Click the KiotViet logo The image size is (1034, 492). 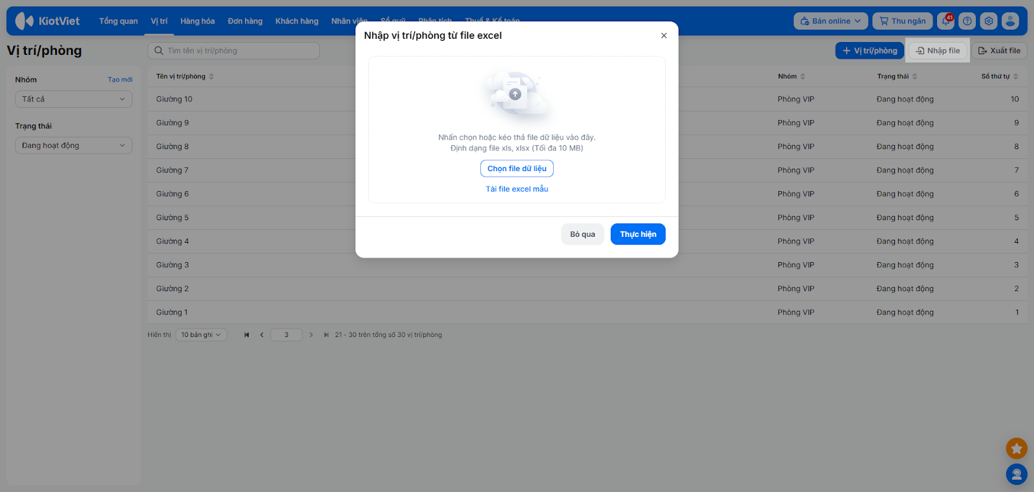[x=47, y=21]
